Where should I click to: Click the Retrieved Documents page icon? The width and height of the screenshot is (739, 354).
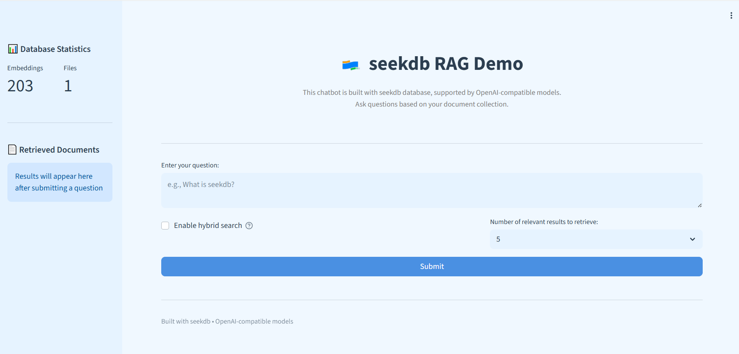click(12, 150)
